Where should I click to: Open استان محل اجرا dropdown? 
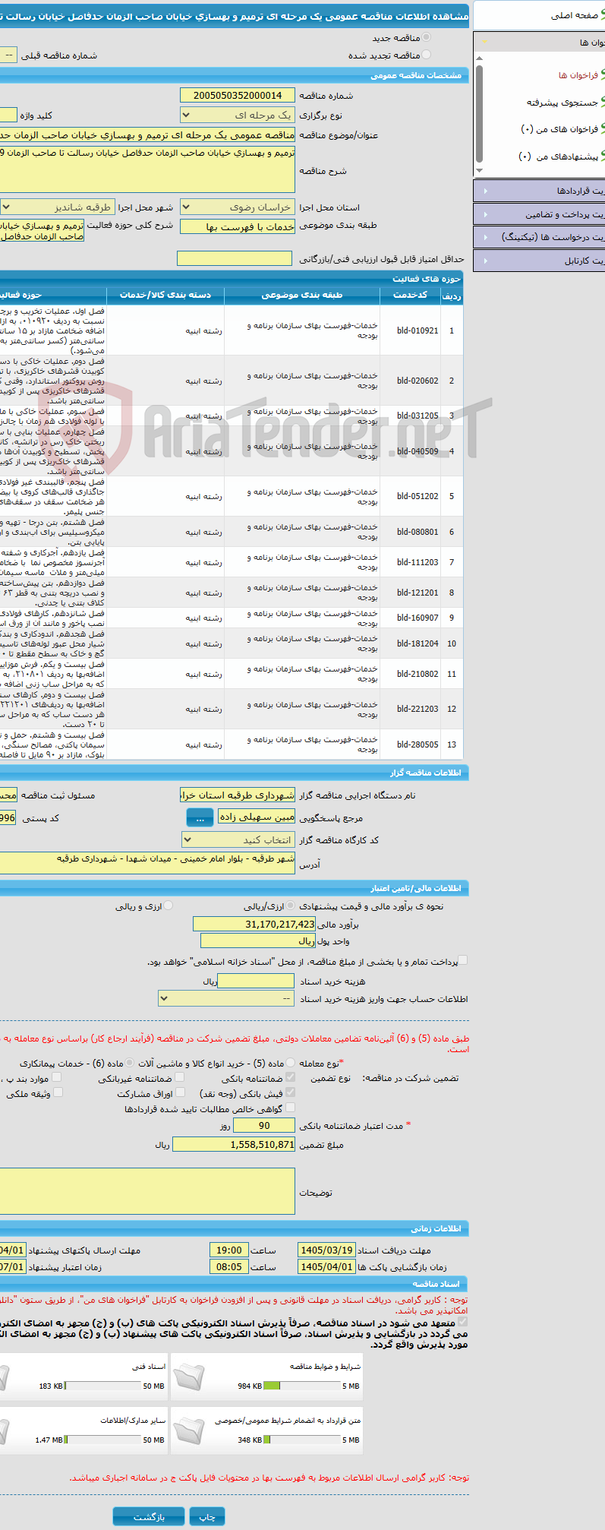238,207
